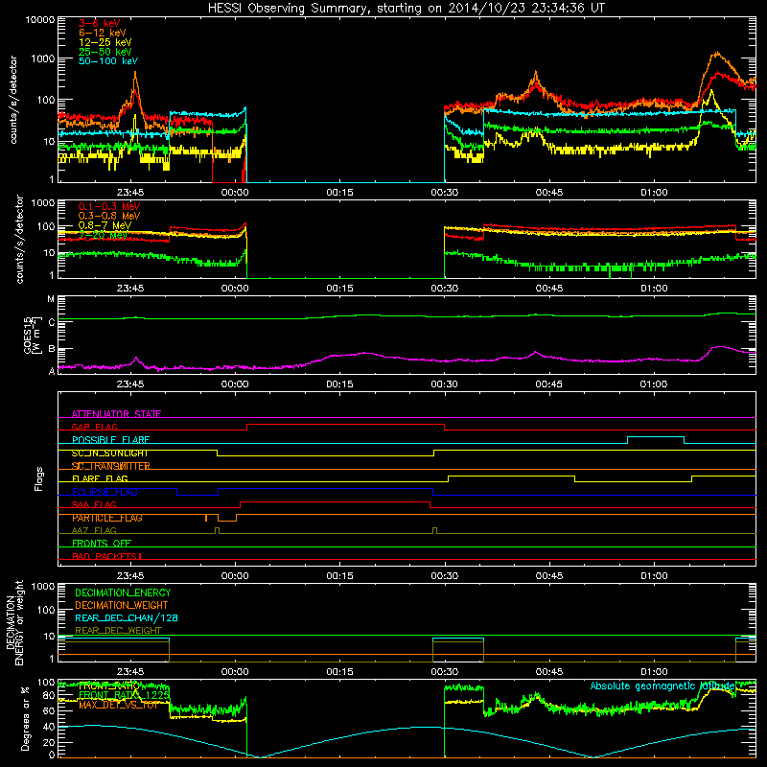The height and width of the screenshot is (767, 767).
Task: Select the REAR_DEC_WEIGHT legend label
Action: 118,631
